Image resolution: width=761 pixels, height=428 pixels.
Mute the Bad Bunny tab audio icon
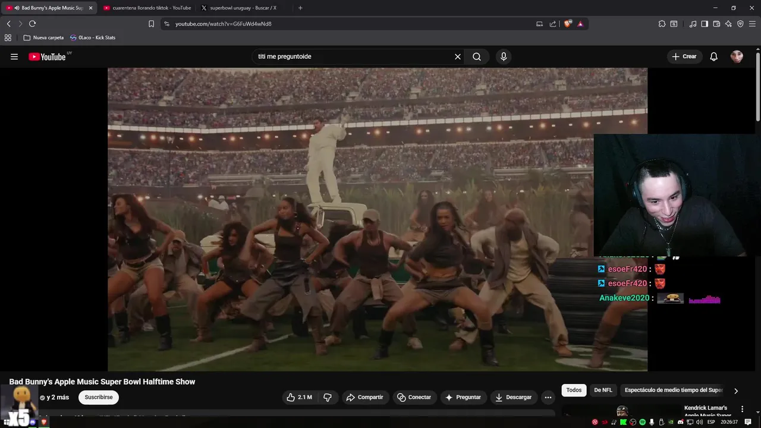click(17, 8)
